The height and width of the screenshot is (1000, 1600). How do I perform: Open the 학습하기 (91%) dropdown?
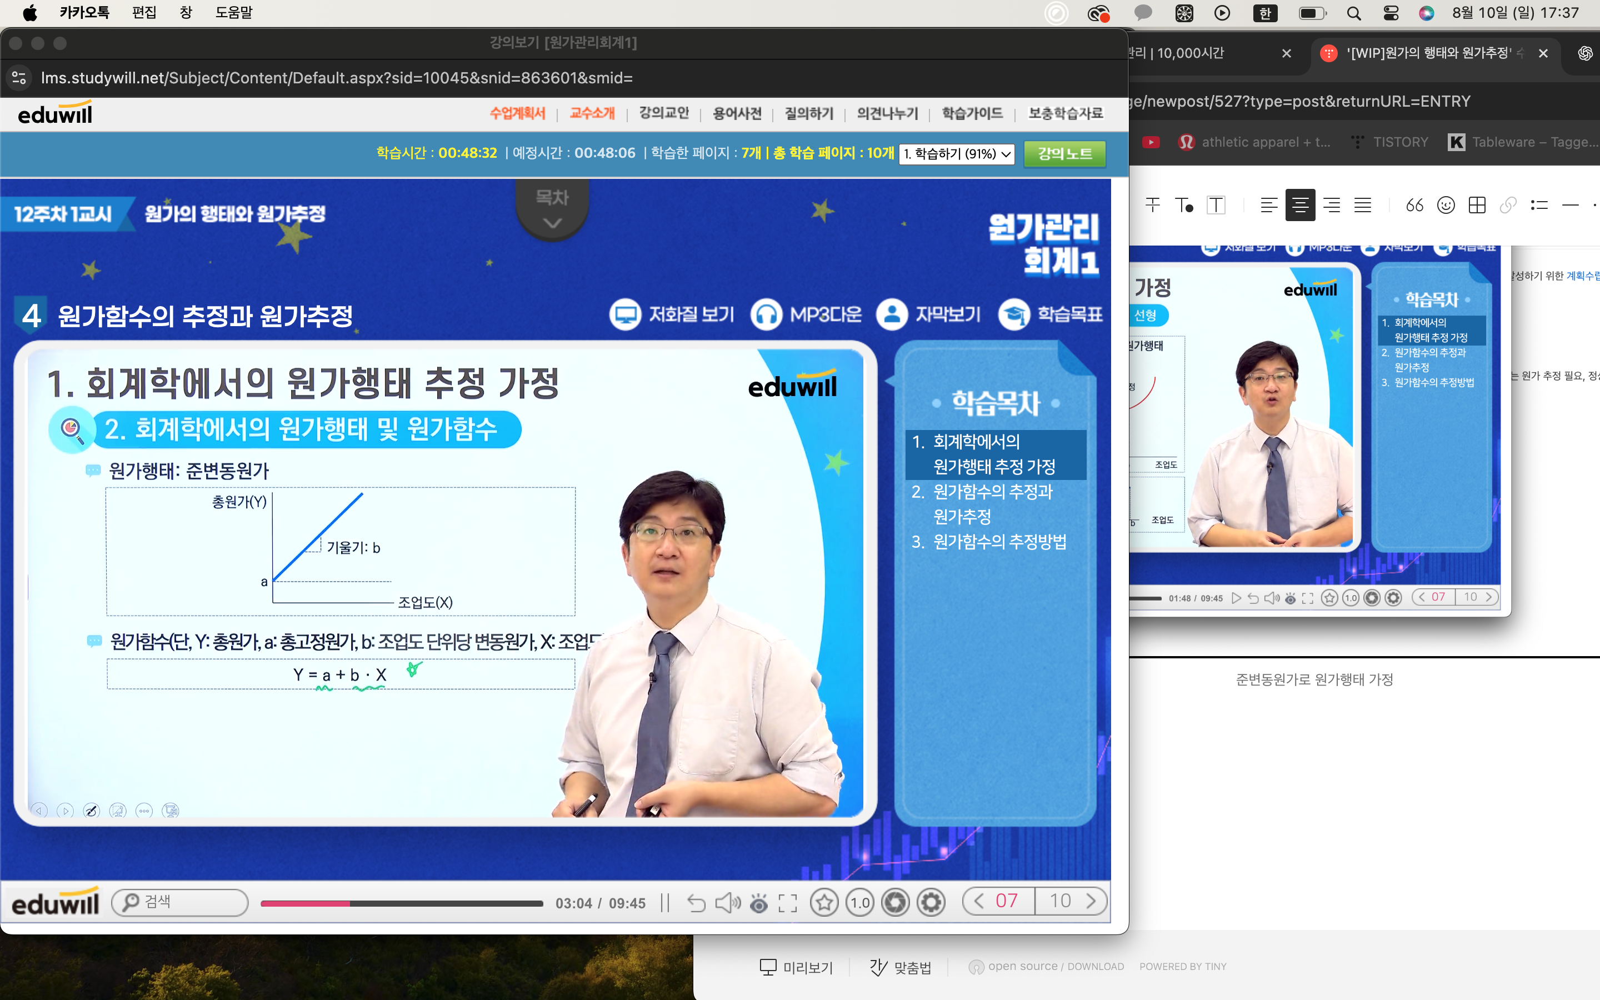click(x=957, y=154)
